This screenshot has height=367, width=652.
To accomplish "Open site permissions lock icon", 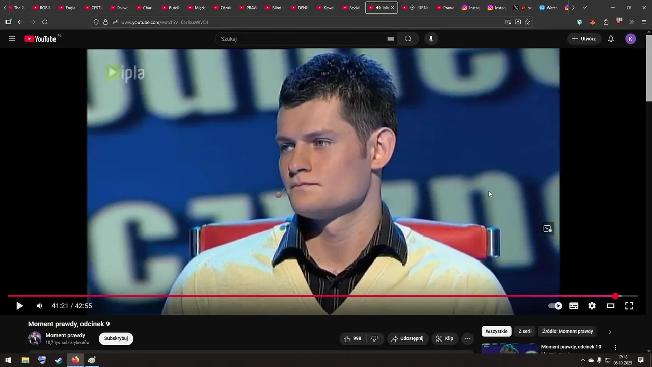I will (105, 22).
